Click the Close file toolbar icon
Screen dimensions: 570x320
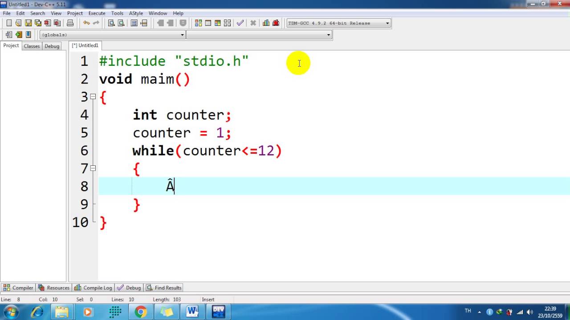pos(48,23)
